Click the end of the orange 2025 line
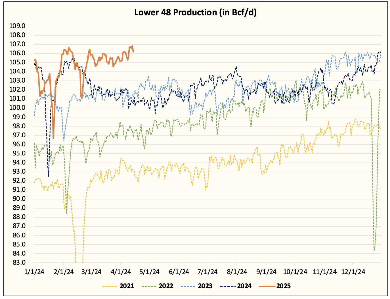The image size is (390, 299). point(133,51)
